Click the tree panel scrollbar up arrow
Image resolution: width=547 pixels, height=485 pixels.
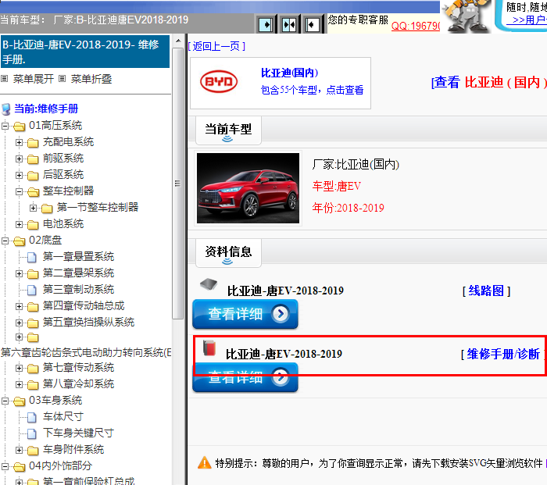(178, 41)
